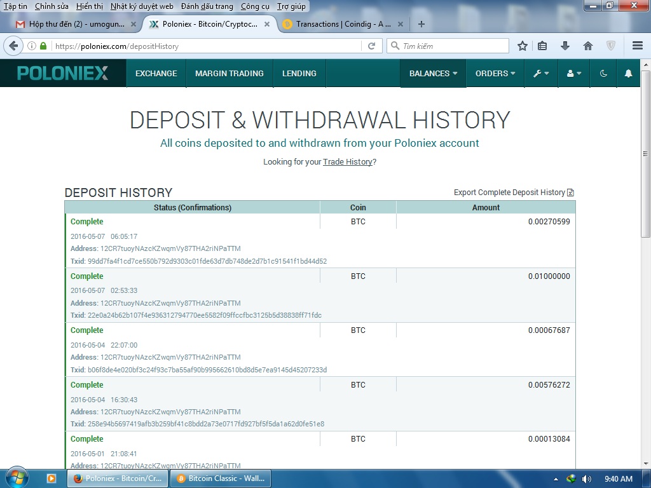Click the Txid starting with b06f8de4e020
Screen dimensions: 651x488
[207, 370]
